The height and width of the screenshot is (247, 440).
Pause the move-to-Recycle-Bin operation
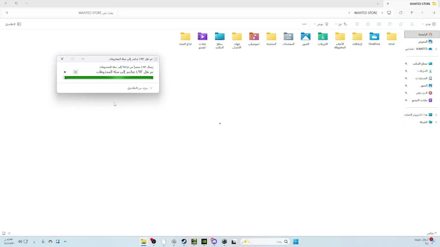point(75,72)
